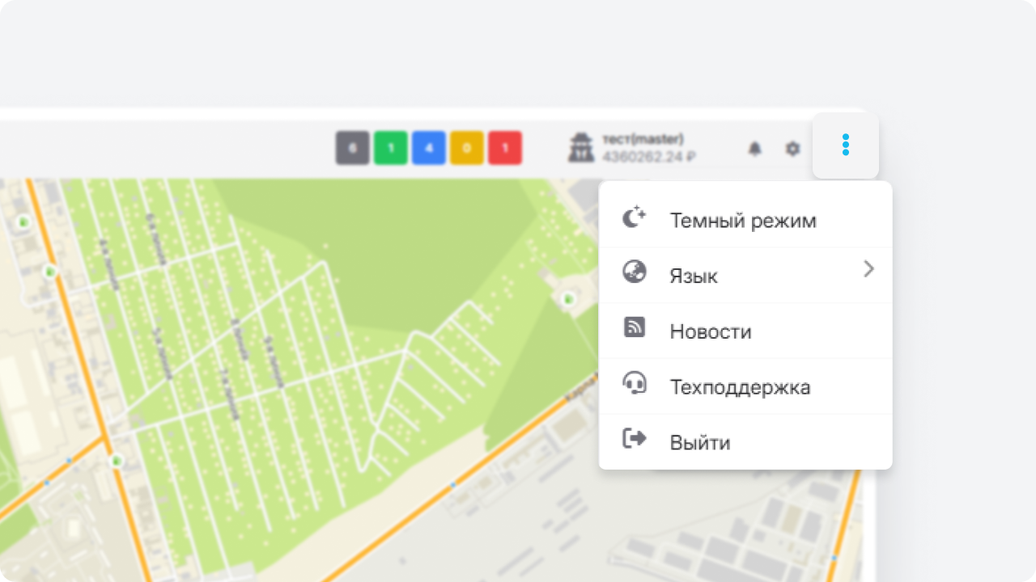
Task: Click the crescent moon icon
Action: pos(634,217)
